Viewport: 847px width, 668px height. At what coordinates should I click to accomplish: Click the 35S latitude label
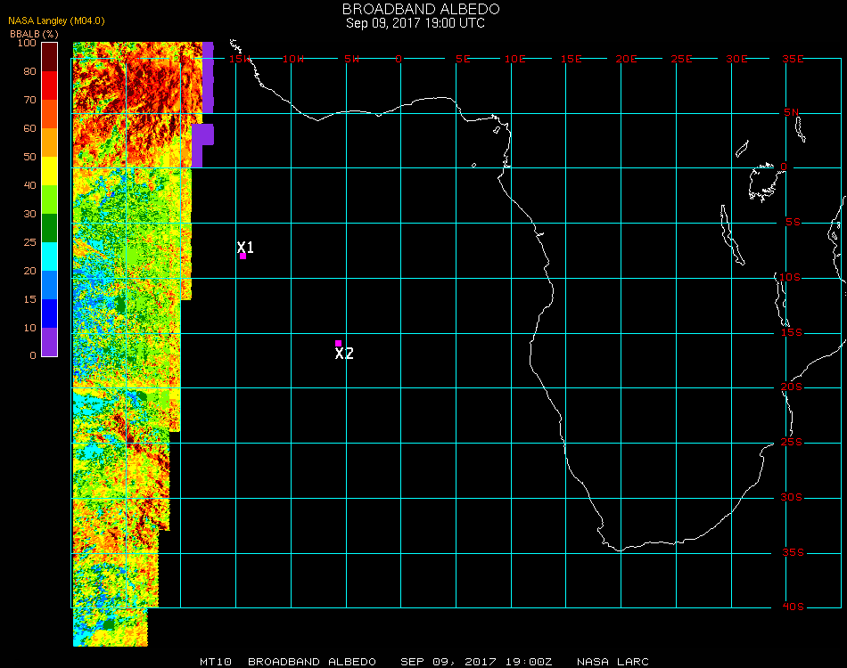point(793,552)
